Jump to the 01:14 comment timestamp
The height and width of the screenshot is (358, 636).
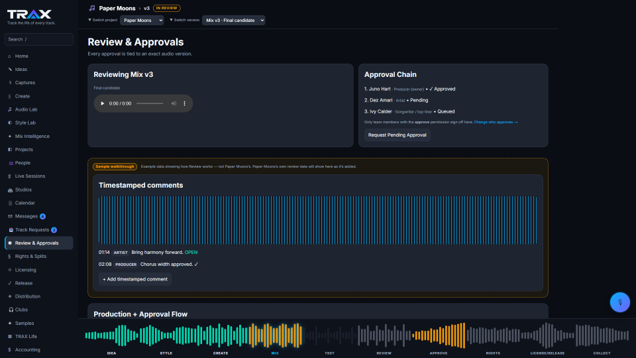104,253
